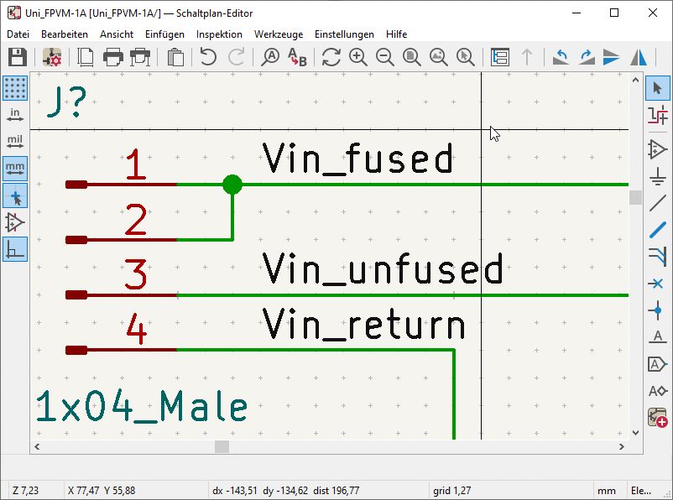The height and width of the screenshot is (500, 673).
Task: Zoom out with the minus magnifier
Action: [x=384, y=57]
